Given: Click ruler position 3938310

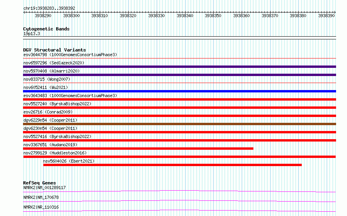Looking at the screenshot, I should 99,16.
